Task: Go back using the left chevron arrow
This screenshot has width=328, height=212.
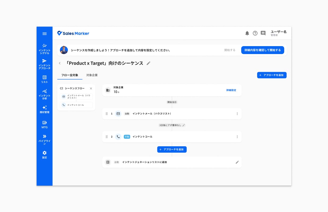Action: [x=60, y=63]
